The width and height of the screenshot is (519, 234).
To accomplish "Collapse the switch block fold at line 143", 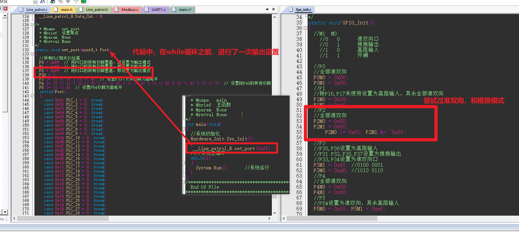I will pyautogui.click(x=32, y=96).
